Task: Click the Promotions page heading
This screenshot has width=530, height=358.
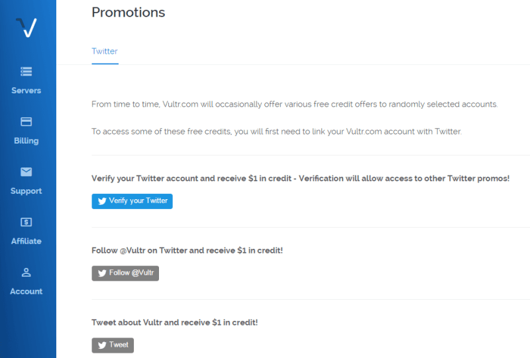Action: 129,13
